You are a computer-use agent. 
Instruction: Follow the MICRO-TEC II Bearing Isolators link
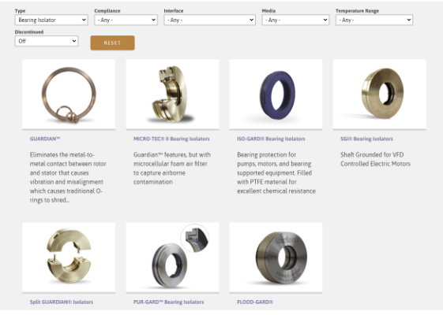tap(171, 139)
